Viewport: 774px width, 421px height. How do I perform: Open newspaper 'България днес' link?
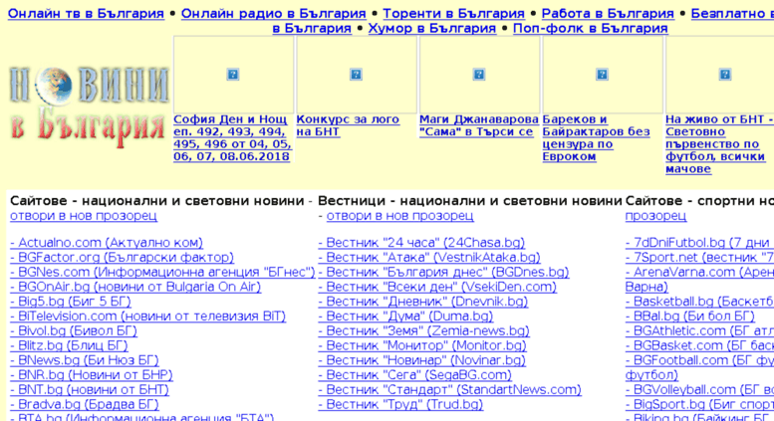(x=443, y=272)
